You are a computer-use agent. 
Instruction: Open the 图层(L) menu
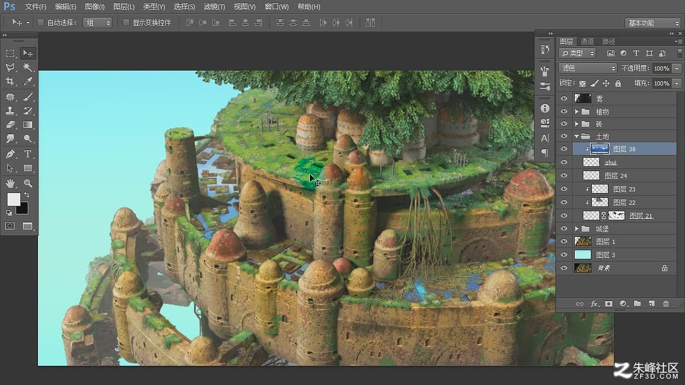[124, 7]
